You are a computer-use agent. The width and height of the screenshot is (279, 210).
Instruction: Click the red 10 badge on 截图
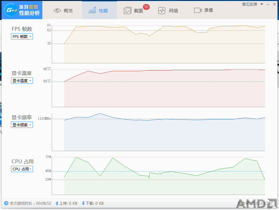[x=146, y=7]
